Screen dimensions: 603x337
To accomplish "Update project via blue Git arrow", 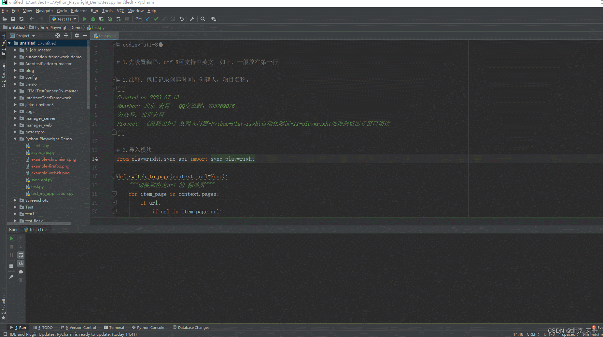I will [x=147, y=19].
